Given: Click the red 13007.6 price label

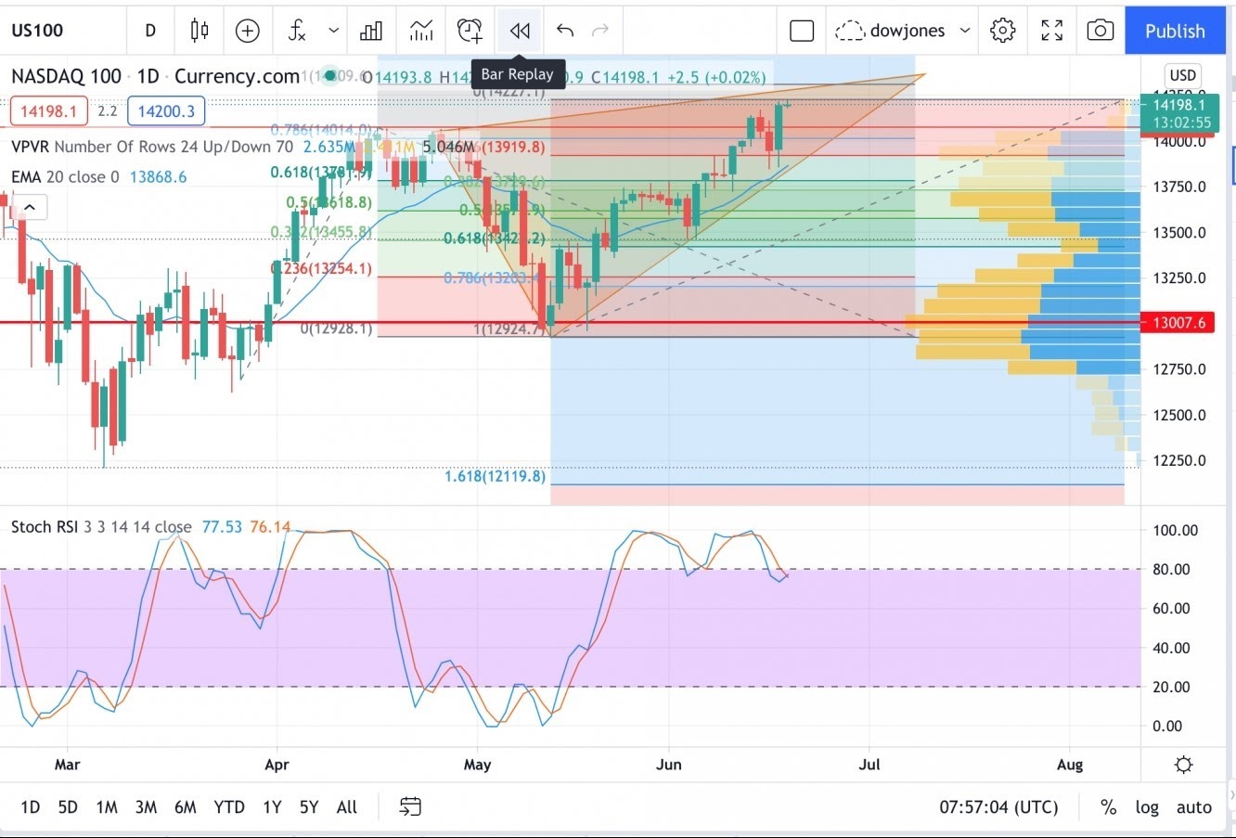Looking at the screenshot, I should pyautogui.click(x=1178, y=323).
